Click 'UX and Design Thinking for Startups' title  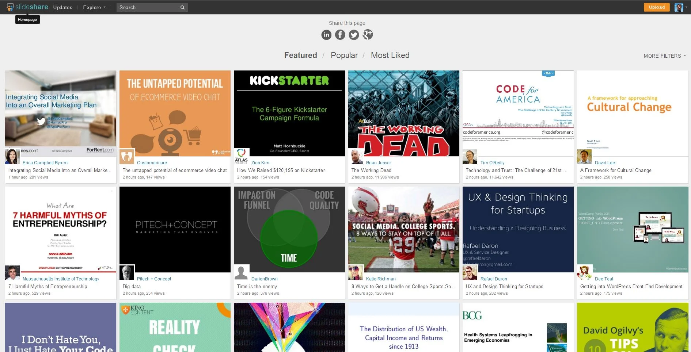504,287
